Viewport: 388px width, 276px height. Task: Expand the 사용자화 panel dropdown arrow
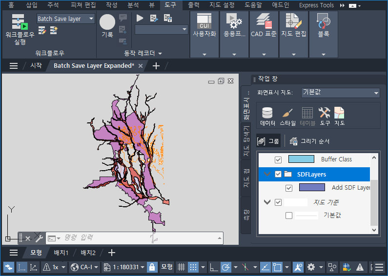[204, 55]
